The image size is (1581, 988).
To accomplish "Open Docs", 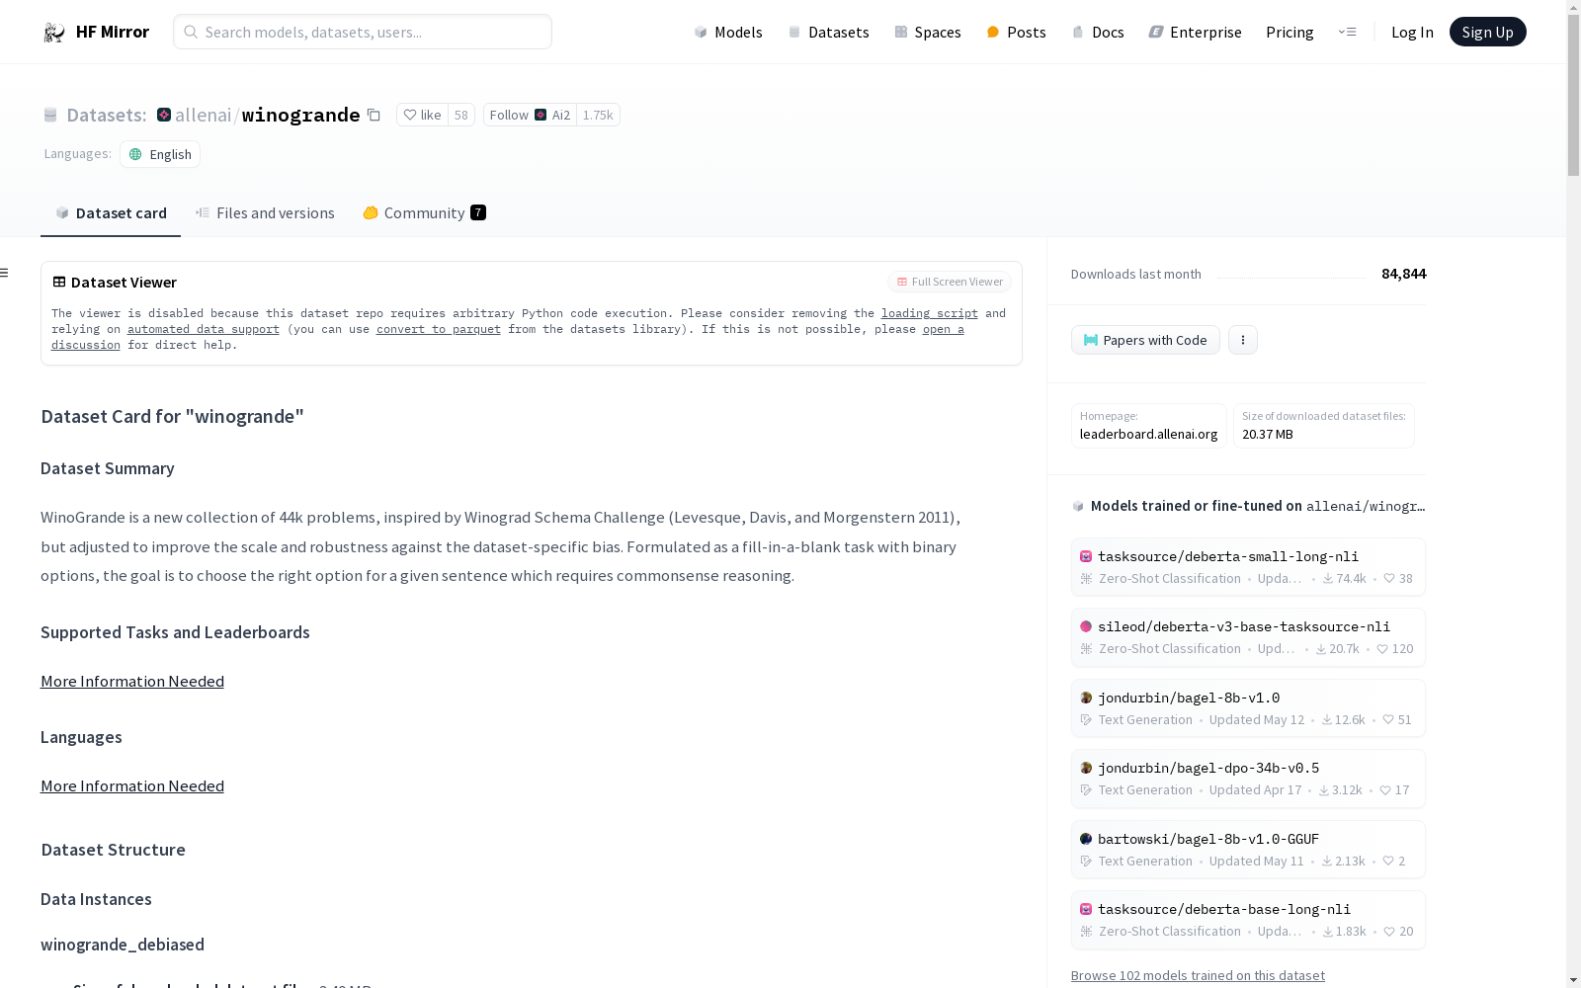I will 1098,32.
